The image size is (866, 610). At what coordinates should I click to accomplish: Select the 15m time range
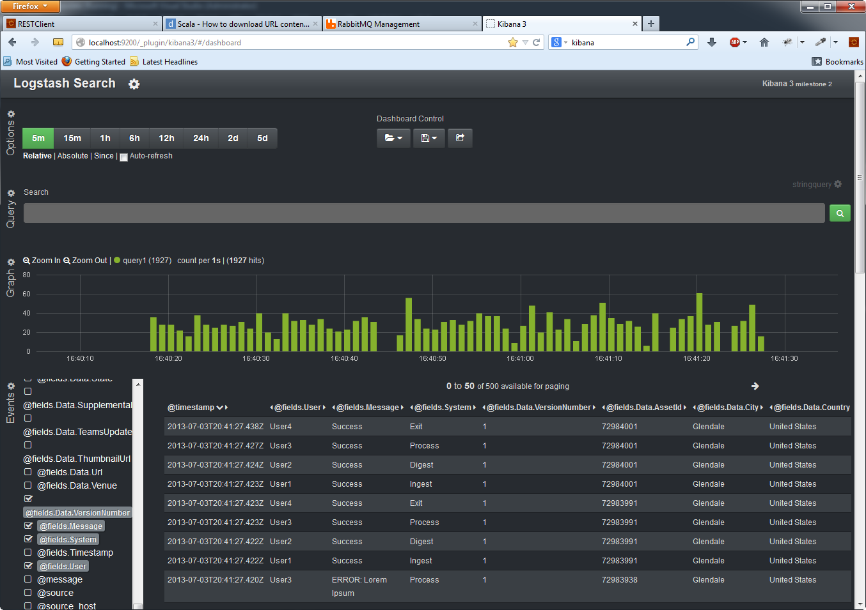coord(72,138)
